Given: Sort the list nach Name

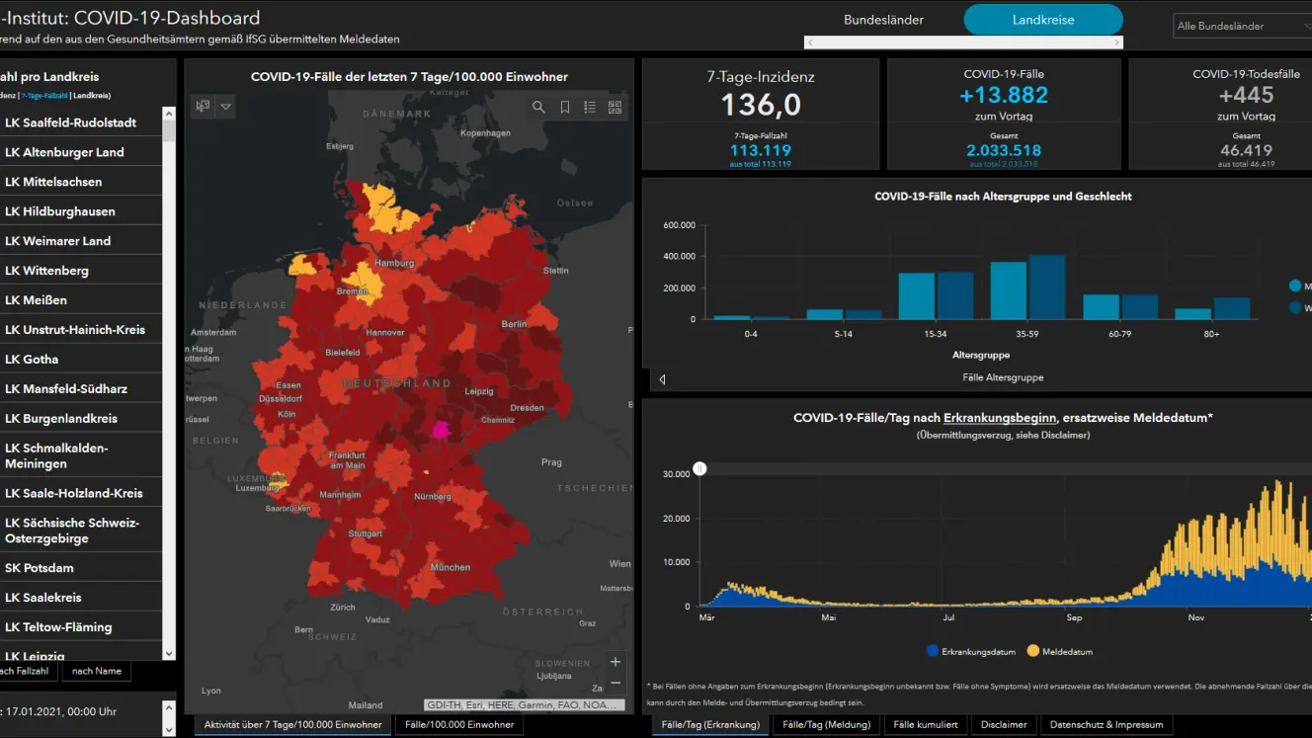Looking at the screenshot, I should pos(97,671).
